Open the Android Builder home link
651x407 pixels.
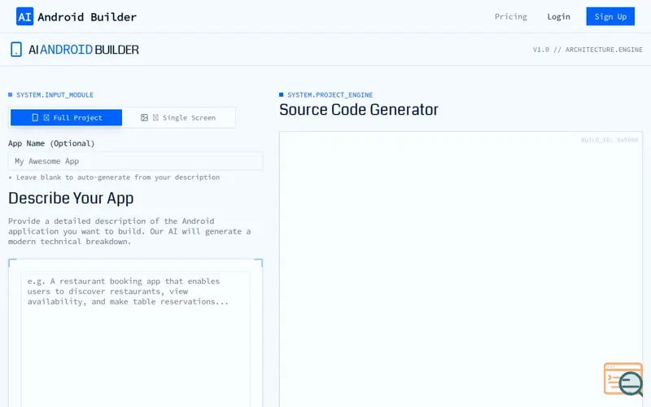(76, 16)
